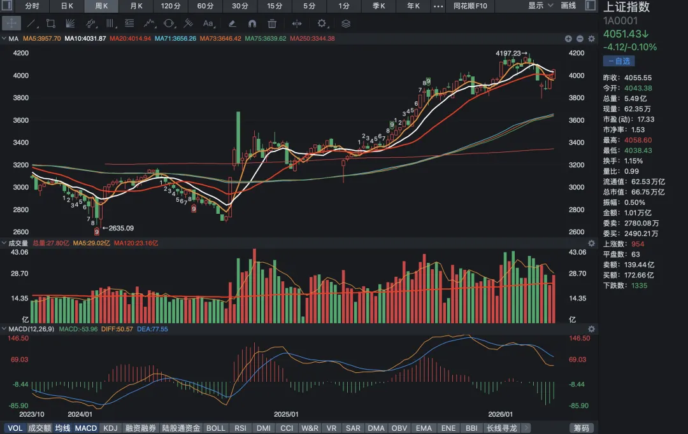The image size is (688, 434).
Task: Open 同花顺F10 company info
Action: pos(470,6)
